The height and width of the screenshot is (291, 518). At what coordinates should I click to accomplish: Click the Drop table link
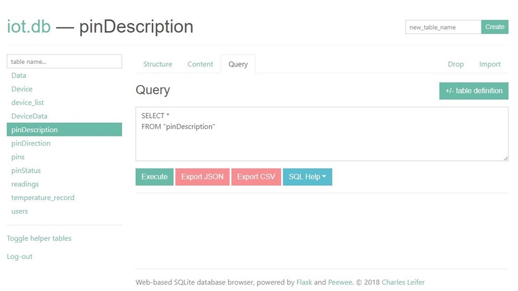click(x=455, y=64)
